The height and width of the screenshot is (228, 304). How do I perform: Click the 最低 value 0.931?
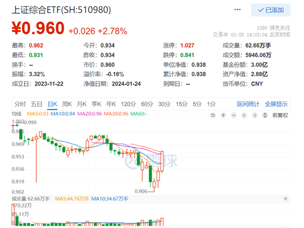pos(36,55)
